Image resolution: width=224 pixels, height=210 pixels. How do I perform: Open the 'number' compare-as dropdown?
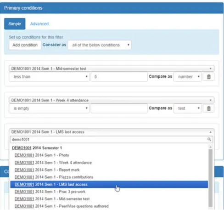pyautogui.click(x=187, y=77)
